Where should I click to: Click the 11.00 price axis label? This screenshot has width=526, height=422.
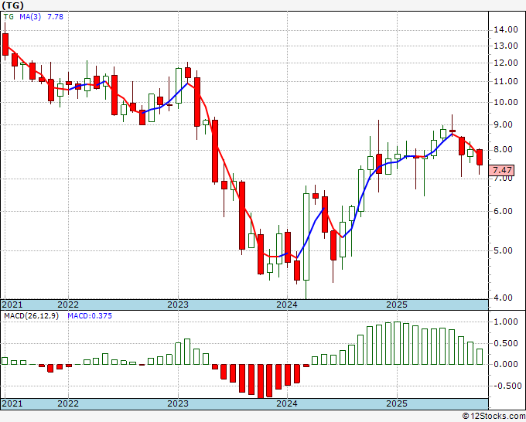pos(506,81)
